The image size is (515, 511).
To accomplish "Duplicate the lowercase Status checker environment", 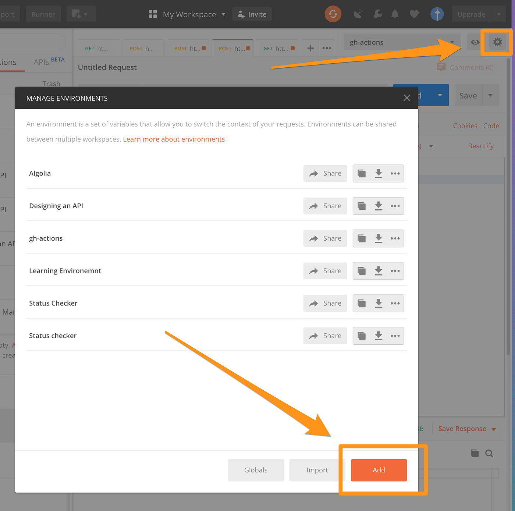I will (x=362, y=336).
